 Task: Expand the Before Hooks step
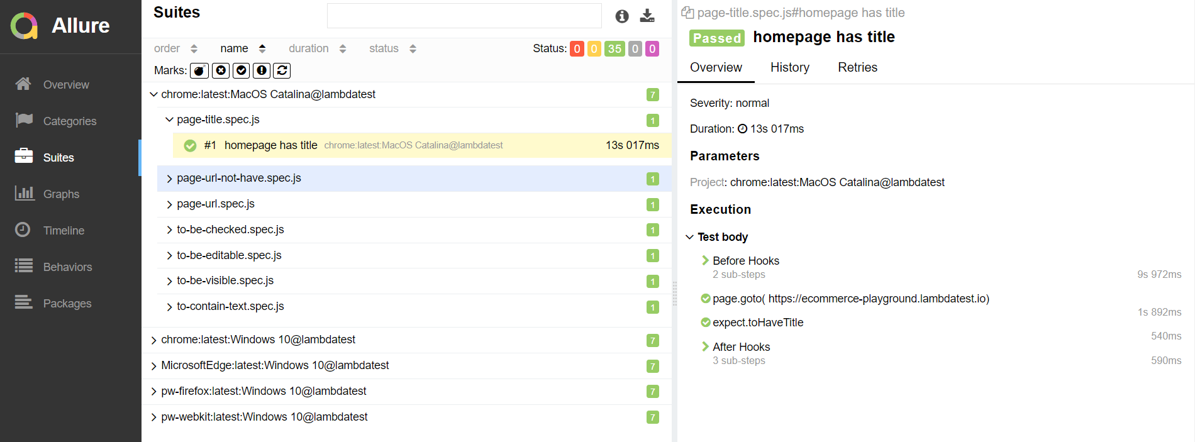746,261
